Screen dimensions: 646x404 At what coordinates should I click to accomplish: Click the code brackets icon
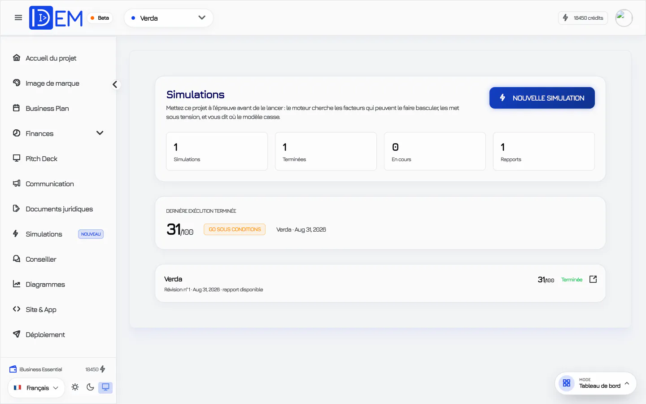(x=17, y=309)
